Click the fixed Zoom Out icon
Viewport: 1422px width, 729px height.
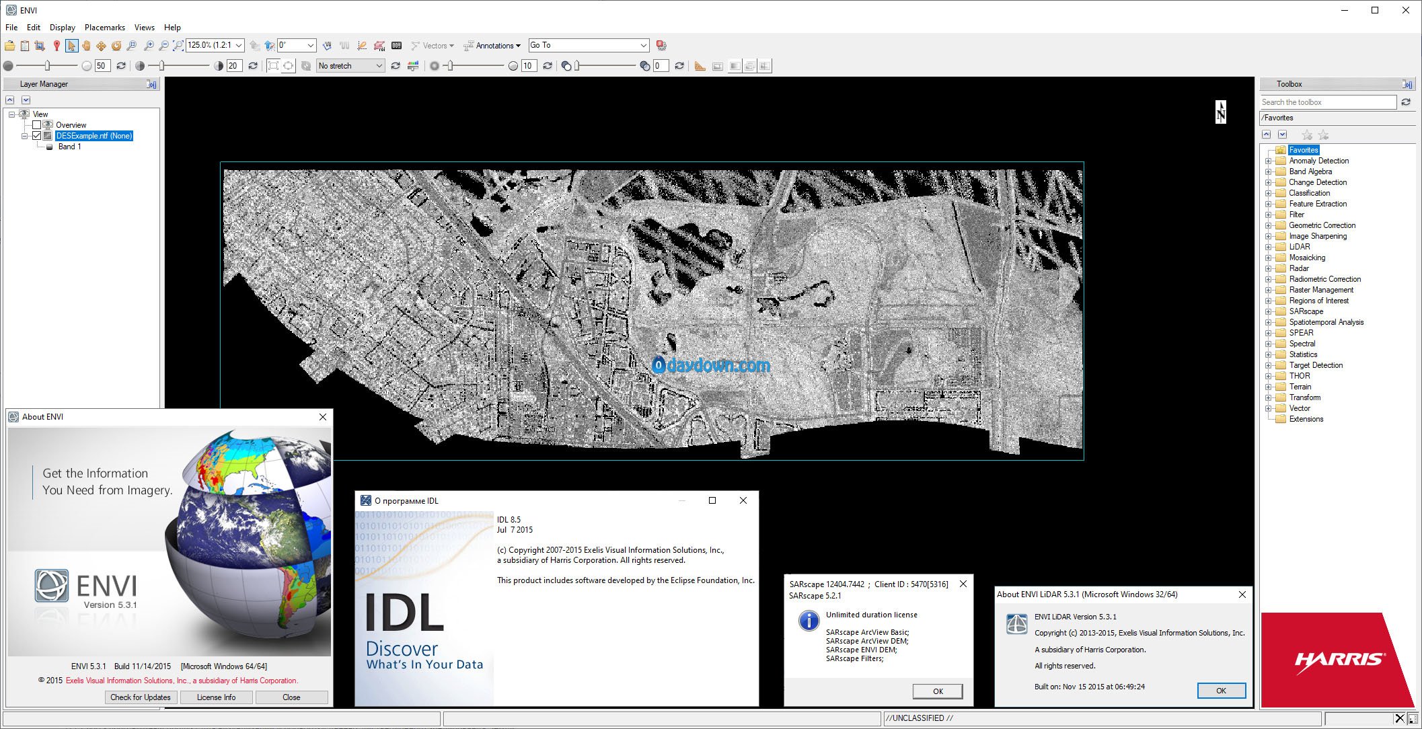[x=163, y=46]
